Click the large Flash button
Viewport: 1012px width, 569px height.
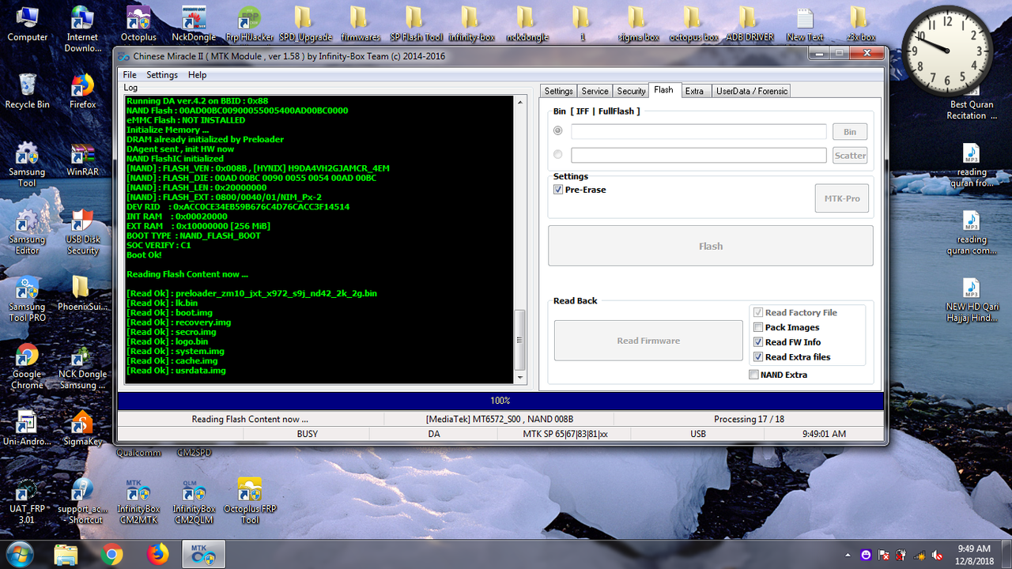(x=711, y=246)
